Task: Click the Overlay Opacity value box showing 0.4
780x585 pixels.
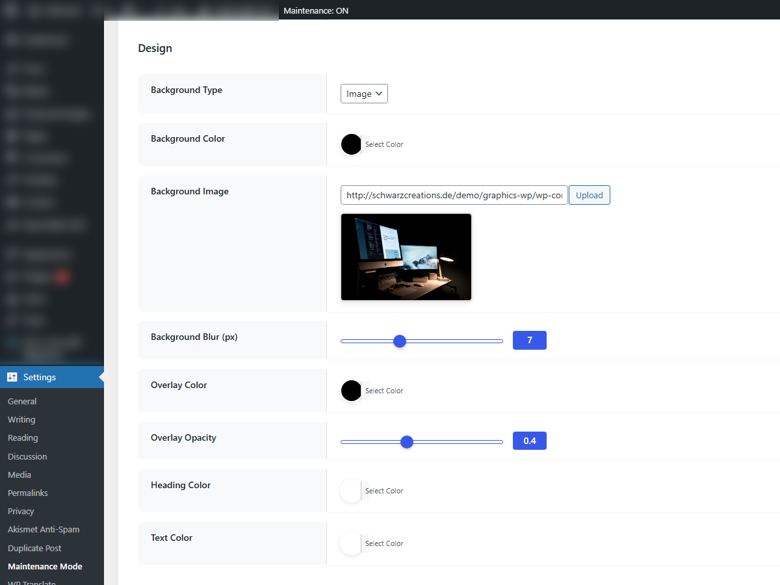Action: coord(529,441)
